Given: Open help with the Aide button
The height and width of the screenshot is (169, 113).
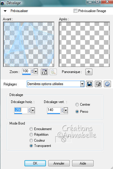Looking at the screenshot, I should pos(83,163).
